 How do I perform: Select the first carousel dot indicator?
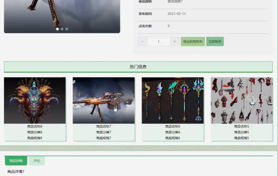57,29
